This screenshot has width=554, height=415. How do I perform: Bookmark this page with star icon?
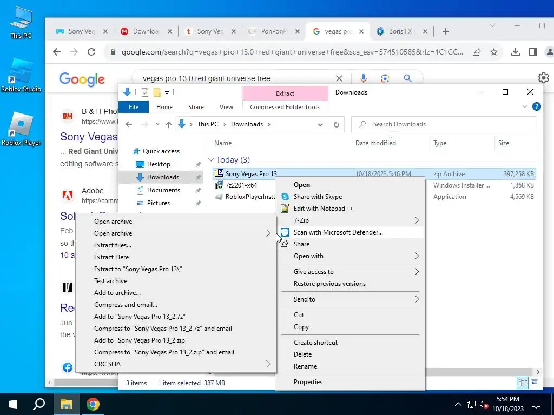coord(494,52)
